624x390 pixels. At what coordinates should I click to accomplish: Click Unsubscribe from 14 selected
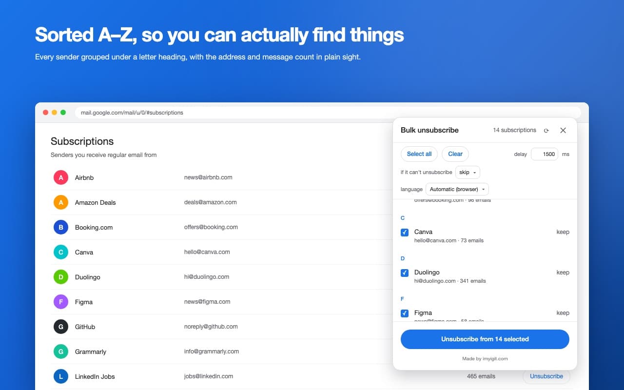tap(485, 339)
